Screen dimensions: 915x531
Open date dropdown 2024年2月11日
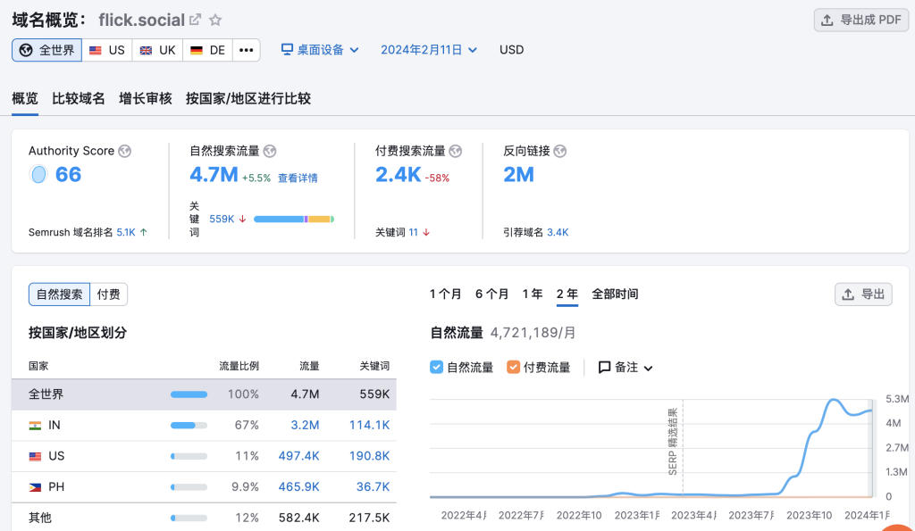tap(429, 50)
